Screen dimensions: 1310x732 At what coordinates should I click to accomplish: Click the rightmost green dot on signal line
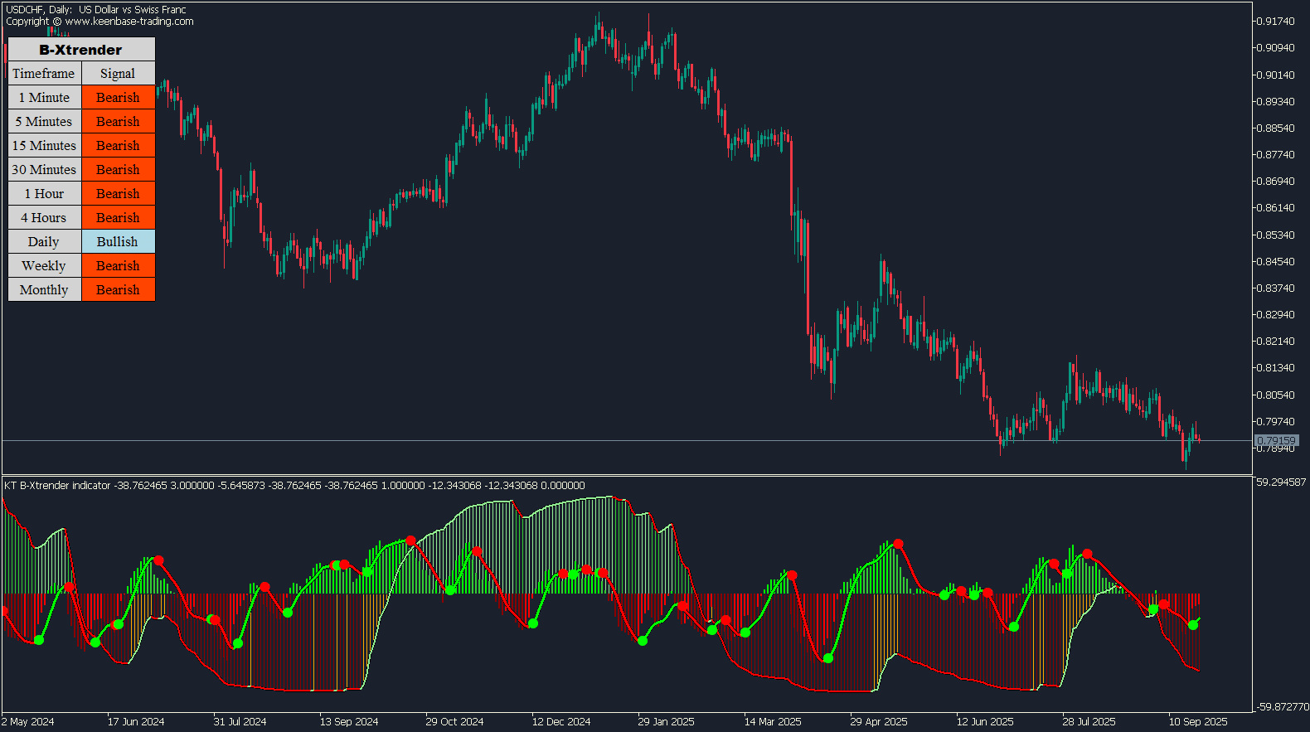[x=1193, y=625]
